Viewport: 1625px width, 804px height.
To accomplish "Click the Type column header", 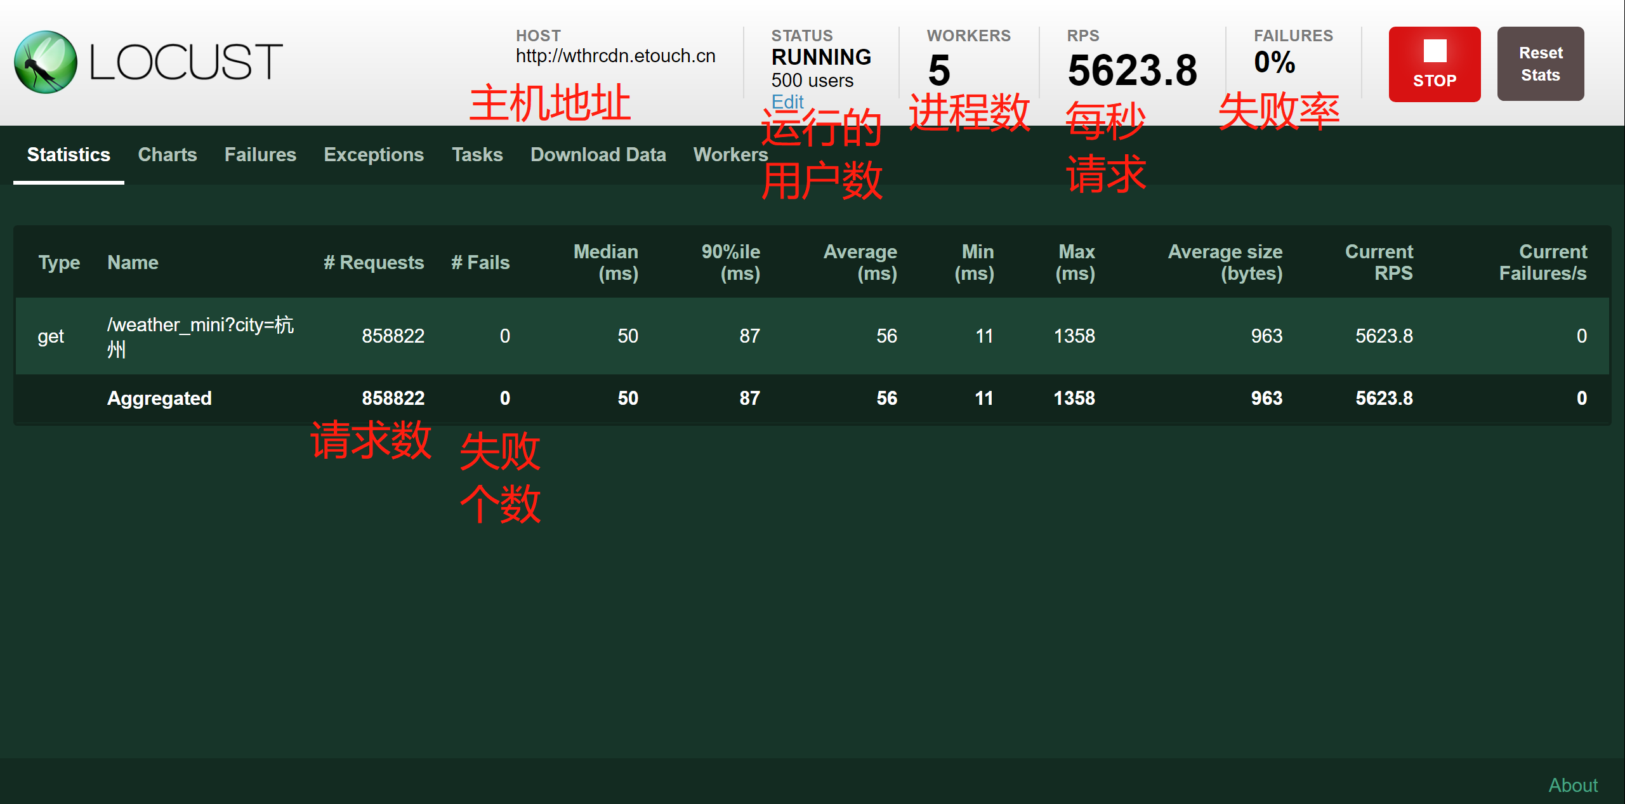I will coord(59,263).
